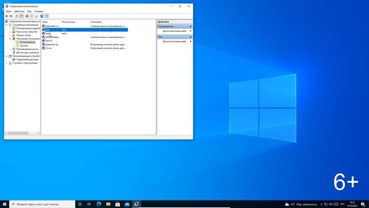This screenshot has width=369, height=208.
Task: Click the taskbar search box
Action: point(42,204)
